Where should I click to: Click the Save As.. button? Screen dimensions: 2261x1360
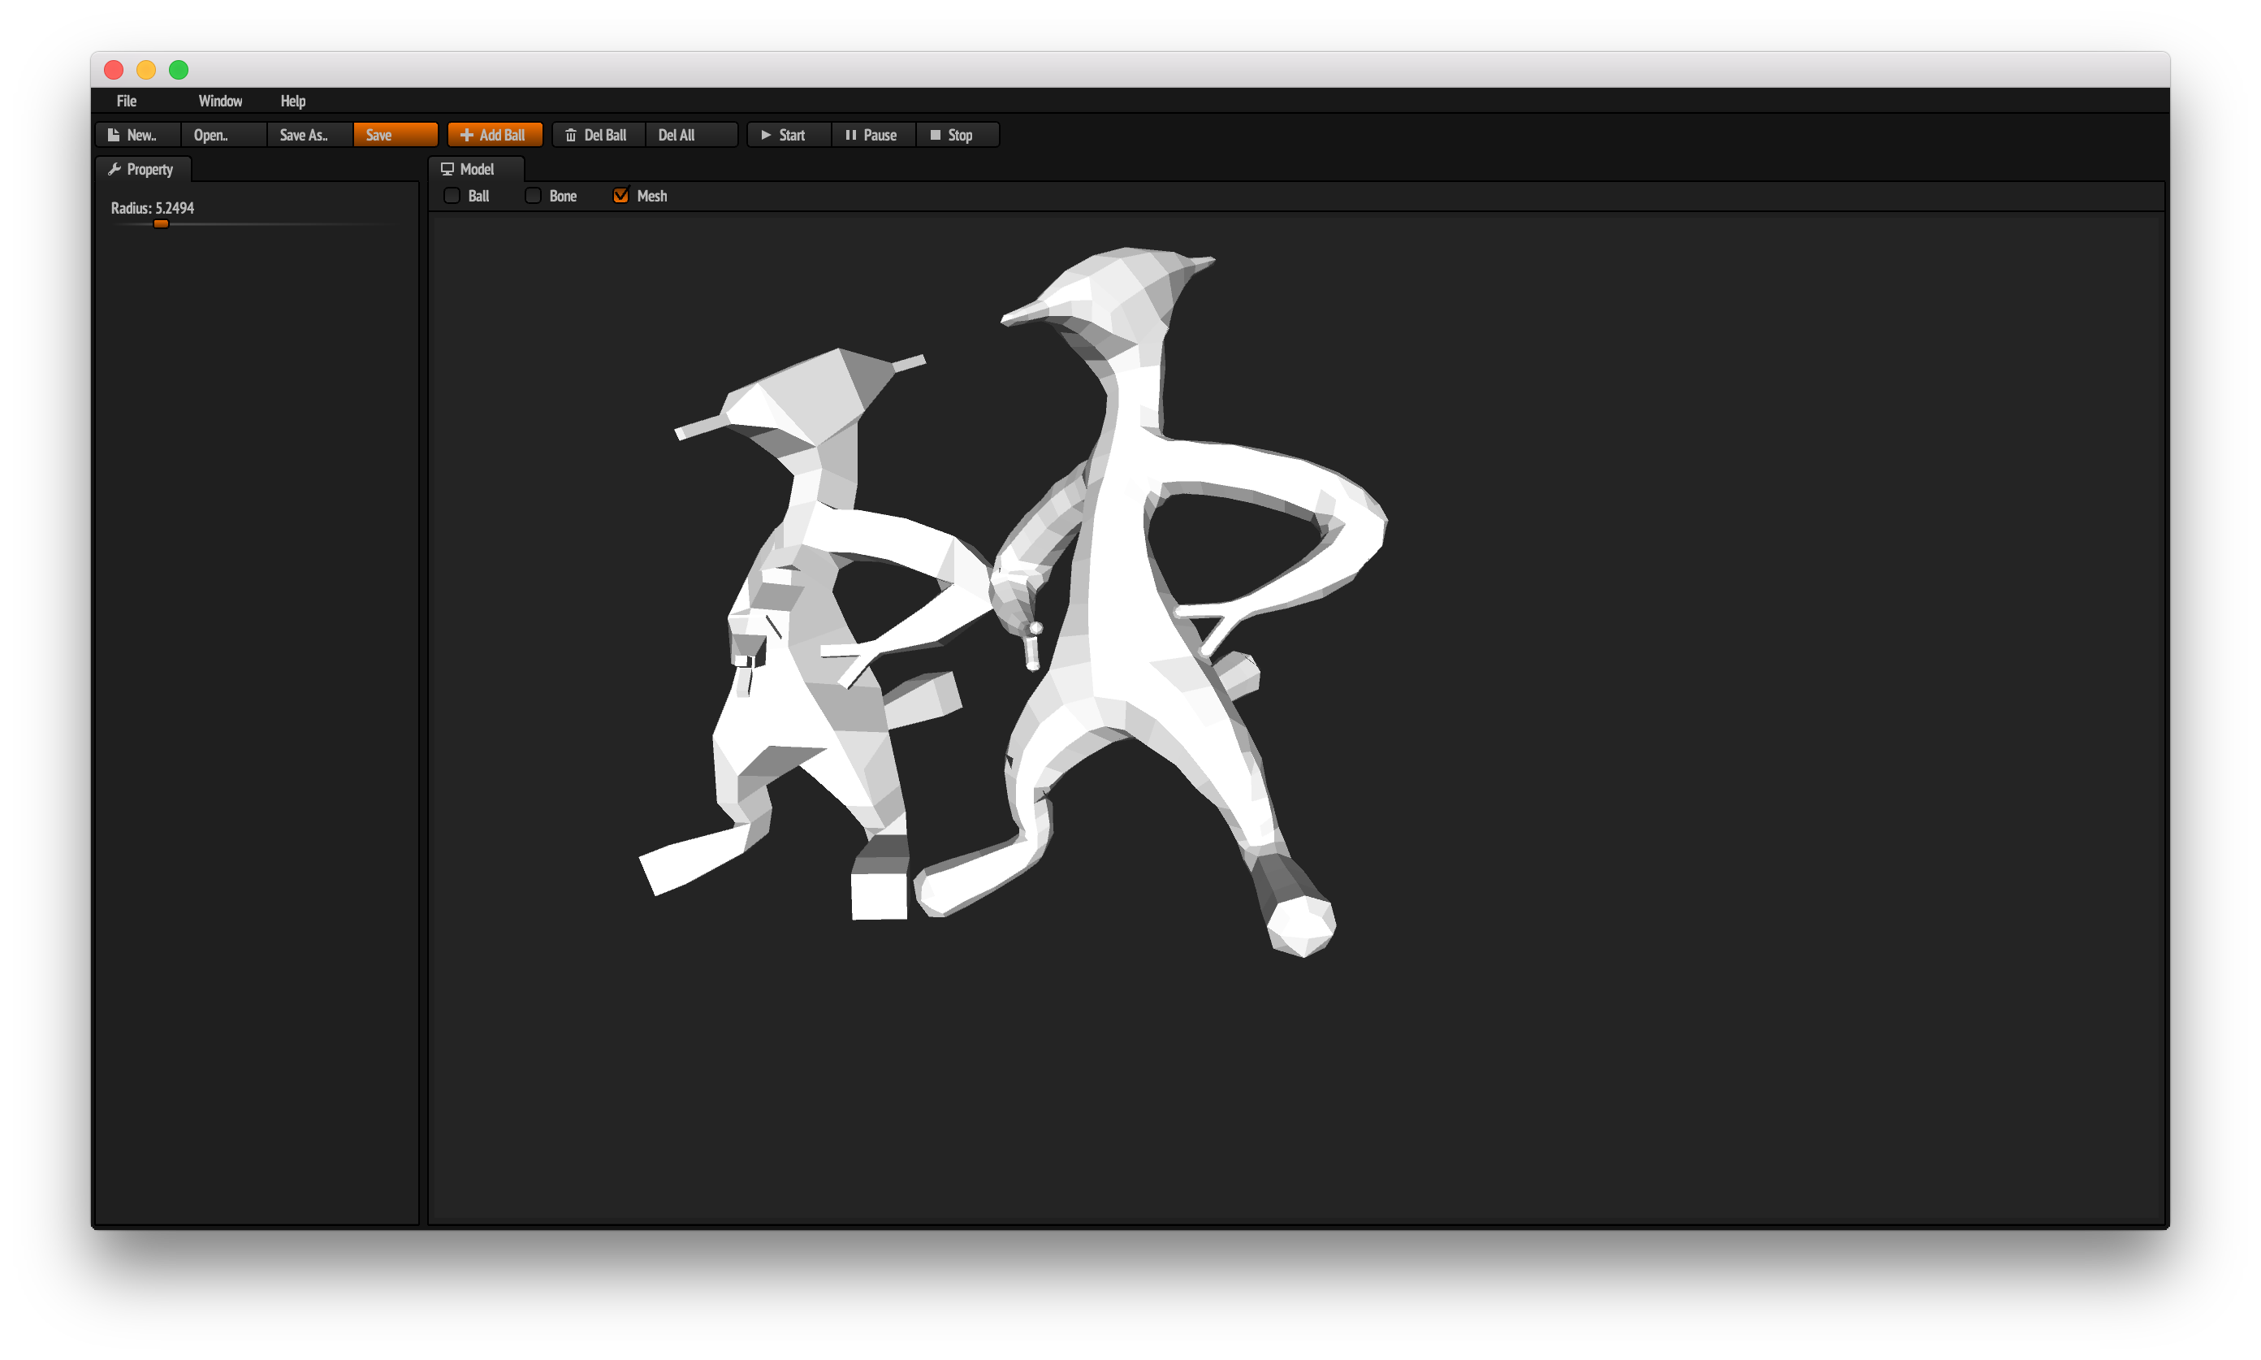[303, 135]
